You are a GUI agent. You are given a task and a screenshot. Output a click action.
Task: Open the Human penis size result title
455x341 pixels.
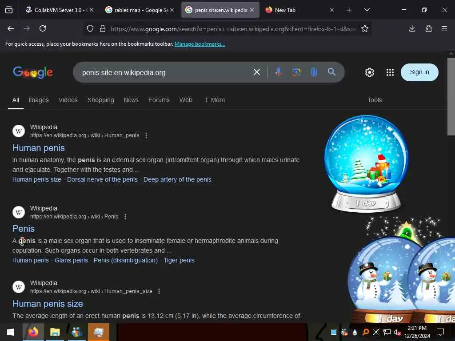[48, 304]
